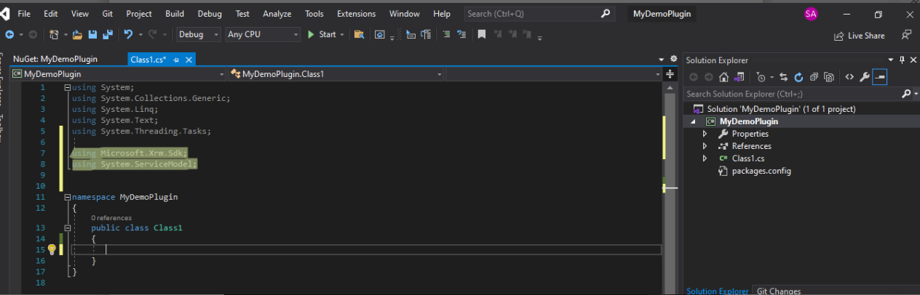Collapse All items in Solution Explorer

pyautogui.click(x=814, y=77)
